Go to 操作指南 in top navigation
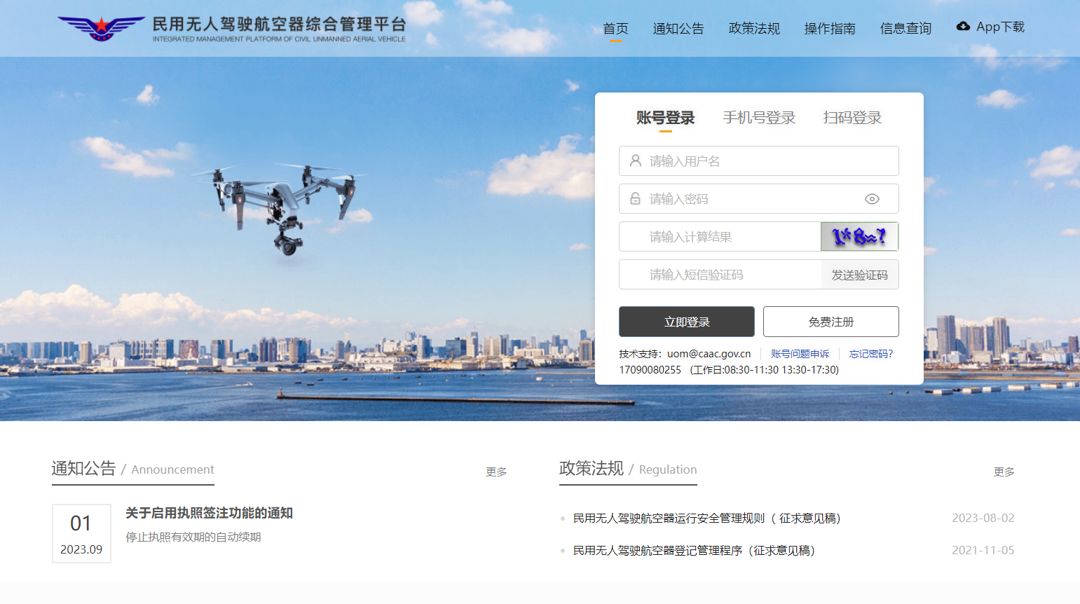Screen dimensions: 1080x604 [830, 29]
